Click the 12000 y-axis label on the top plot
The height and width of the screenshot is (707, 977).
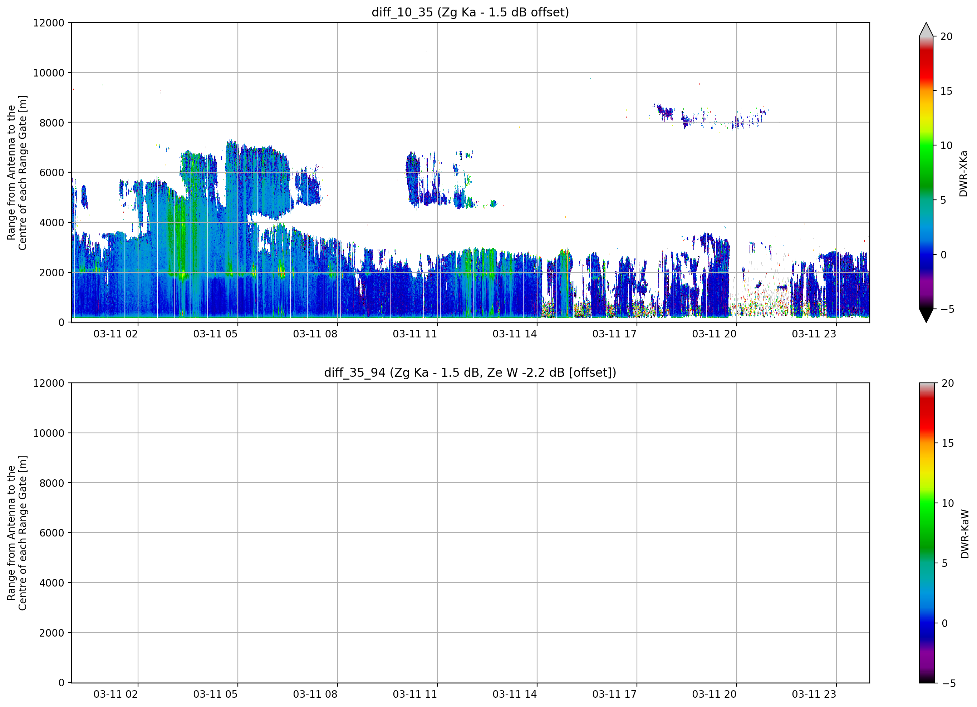(x=48, y=23)
